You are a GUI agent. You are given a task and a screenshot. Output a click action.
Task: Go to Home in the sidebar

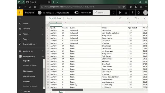coord(25,24)
